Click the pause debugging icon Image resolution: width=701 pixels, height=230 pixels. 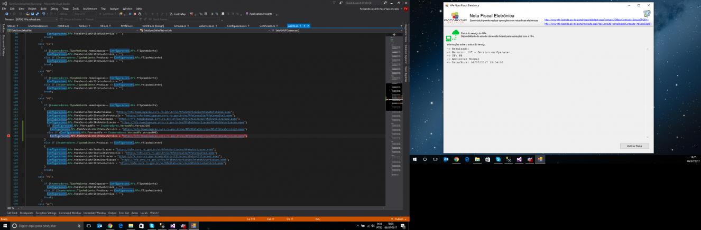130,14
